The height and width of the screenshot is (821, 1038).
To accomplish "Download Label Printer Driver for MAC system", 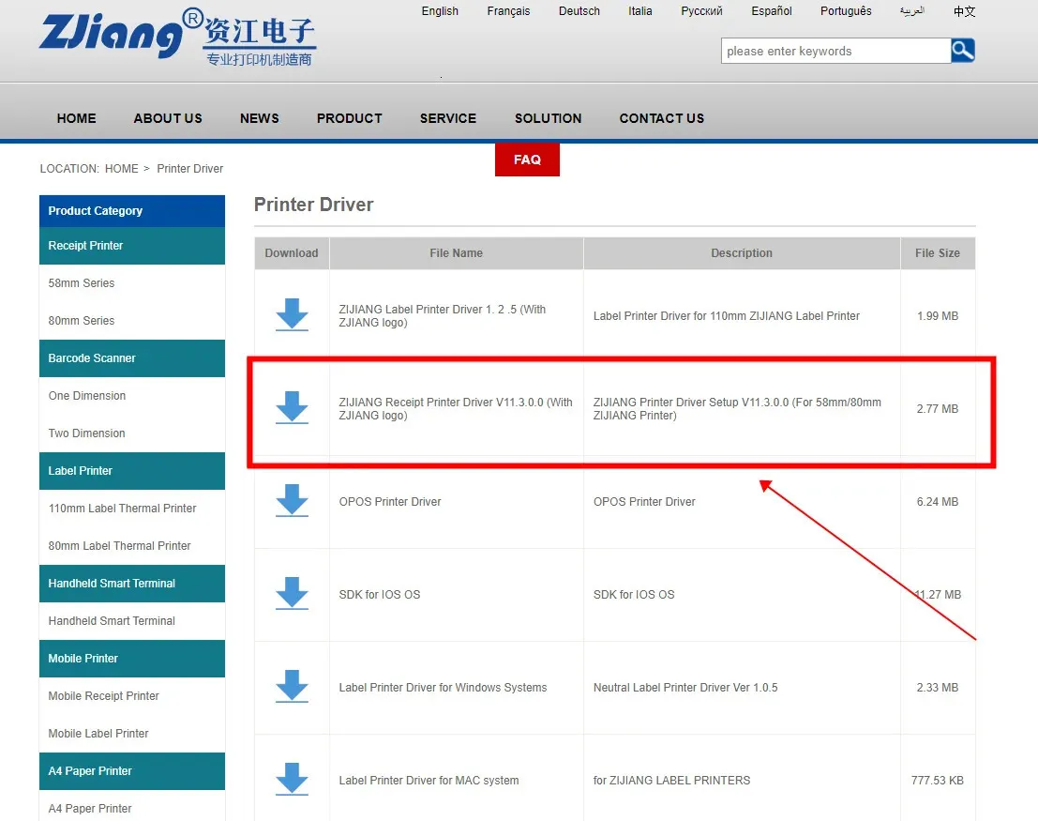I will click(x=292, y=780).
